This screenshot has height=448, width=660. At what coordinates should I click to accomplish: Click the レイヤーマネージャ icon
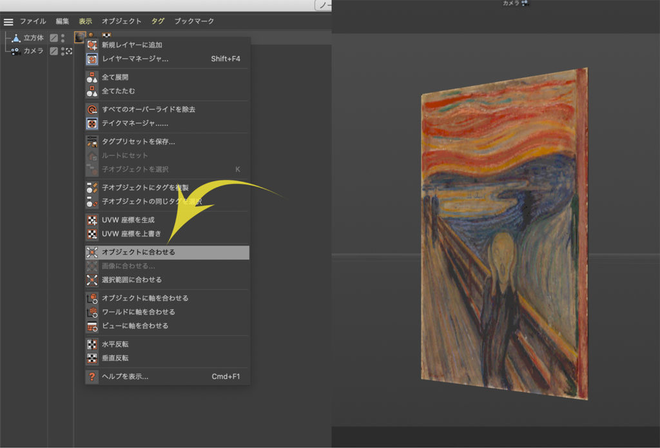(x=92, y=59)
